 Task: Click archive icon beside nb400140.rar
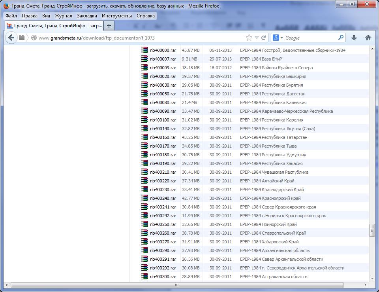click(144, 129)
